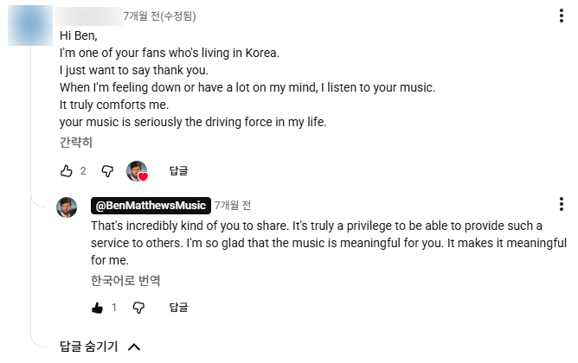Dislike the fan's top comment
Viewport: 578px width, 363px height.
click(107, 171)
